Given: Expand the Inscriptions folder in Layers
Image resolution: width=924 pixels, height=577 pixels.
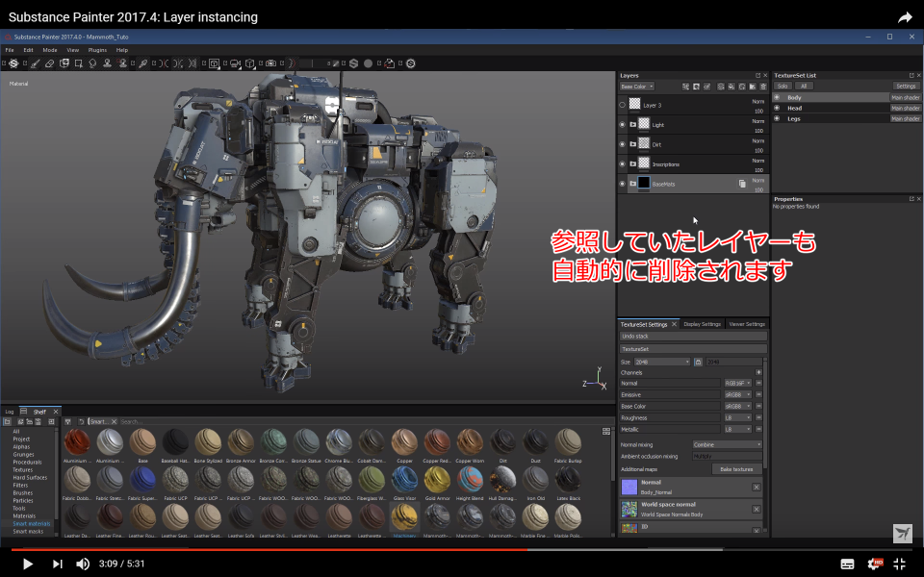Looking at the screenshot, I should (633, 164).
